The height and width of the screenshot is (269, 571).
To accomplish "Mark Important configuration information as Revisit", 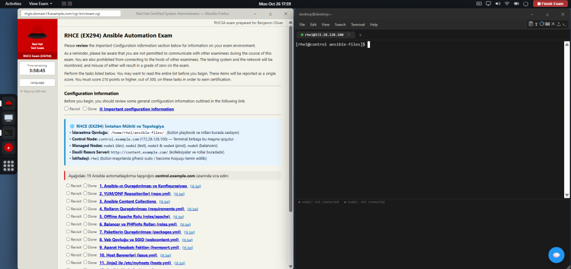I will 66,109.
